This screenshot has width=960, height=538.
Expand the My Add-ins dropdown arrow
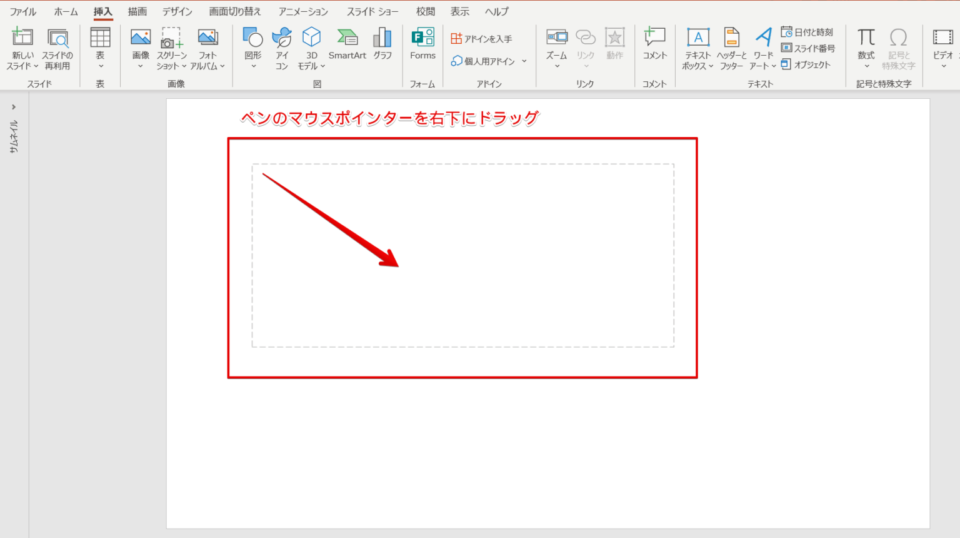[x=524, y=61]
